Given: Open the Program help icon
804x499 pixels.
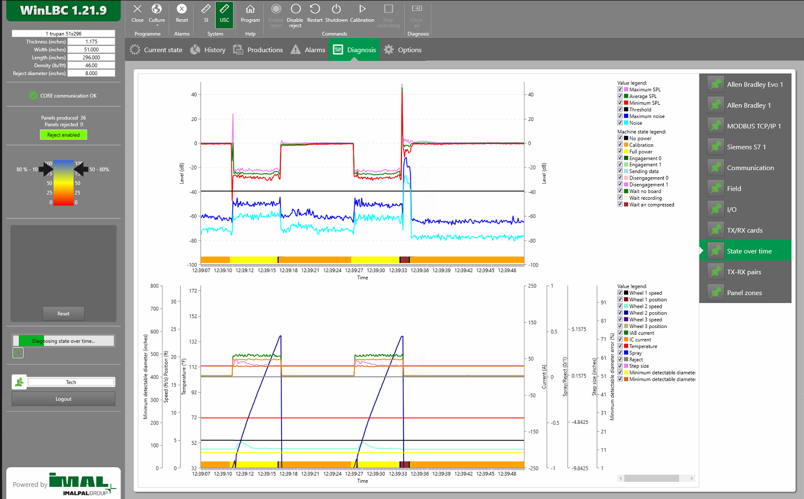Looking at the screenshot, I should [x=250, y=14].
